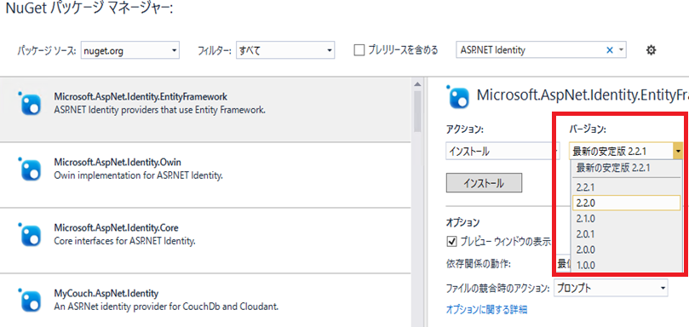The image size is (689, 327).
Task: Open the パッケージ ソース nuget.org dropdown
Action: (130, 50)
